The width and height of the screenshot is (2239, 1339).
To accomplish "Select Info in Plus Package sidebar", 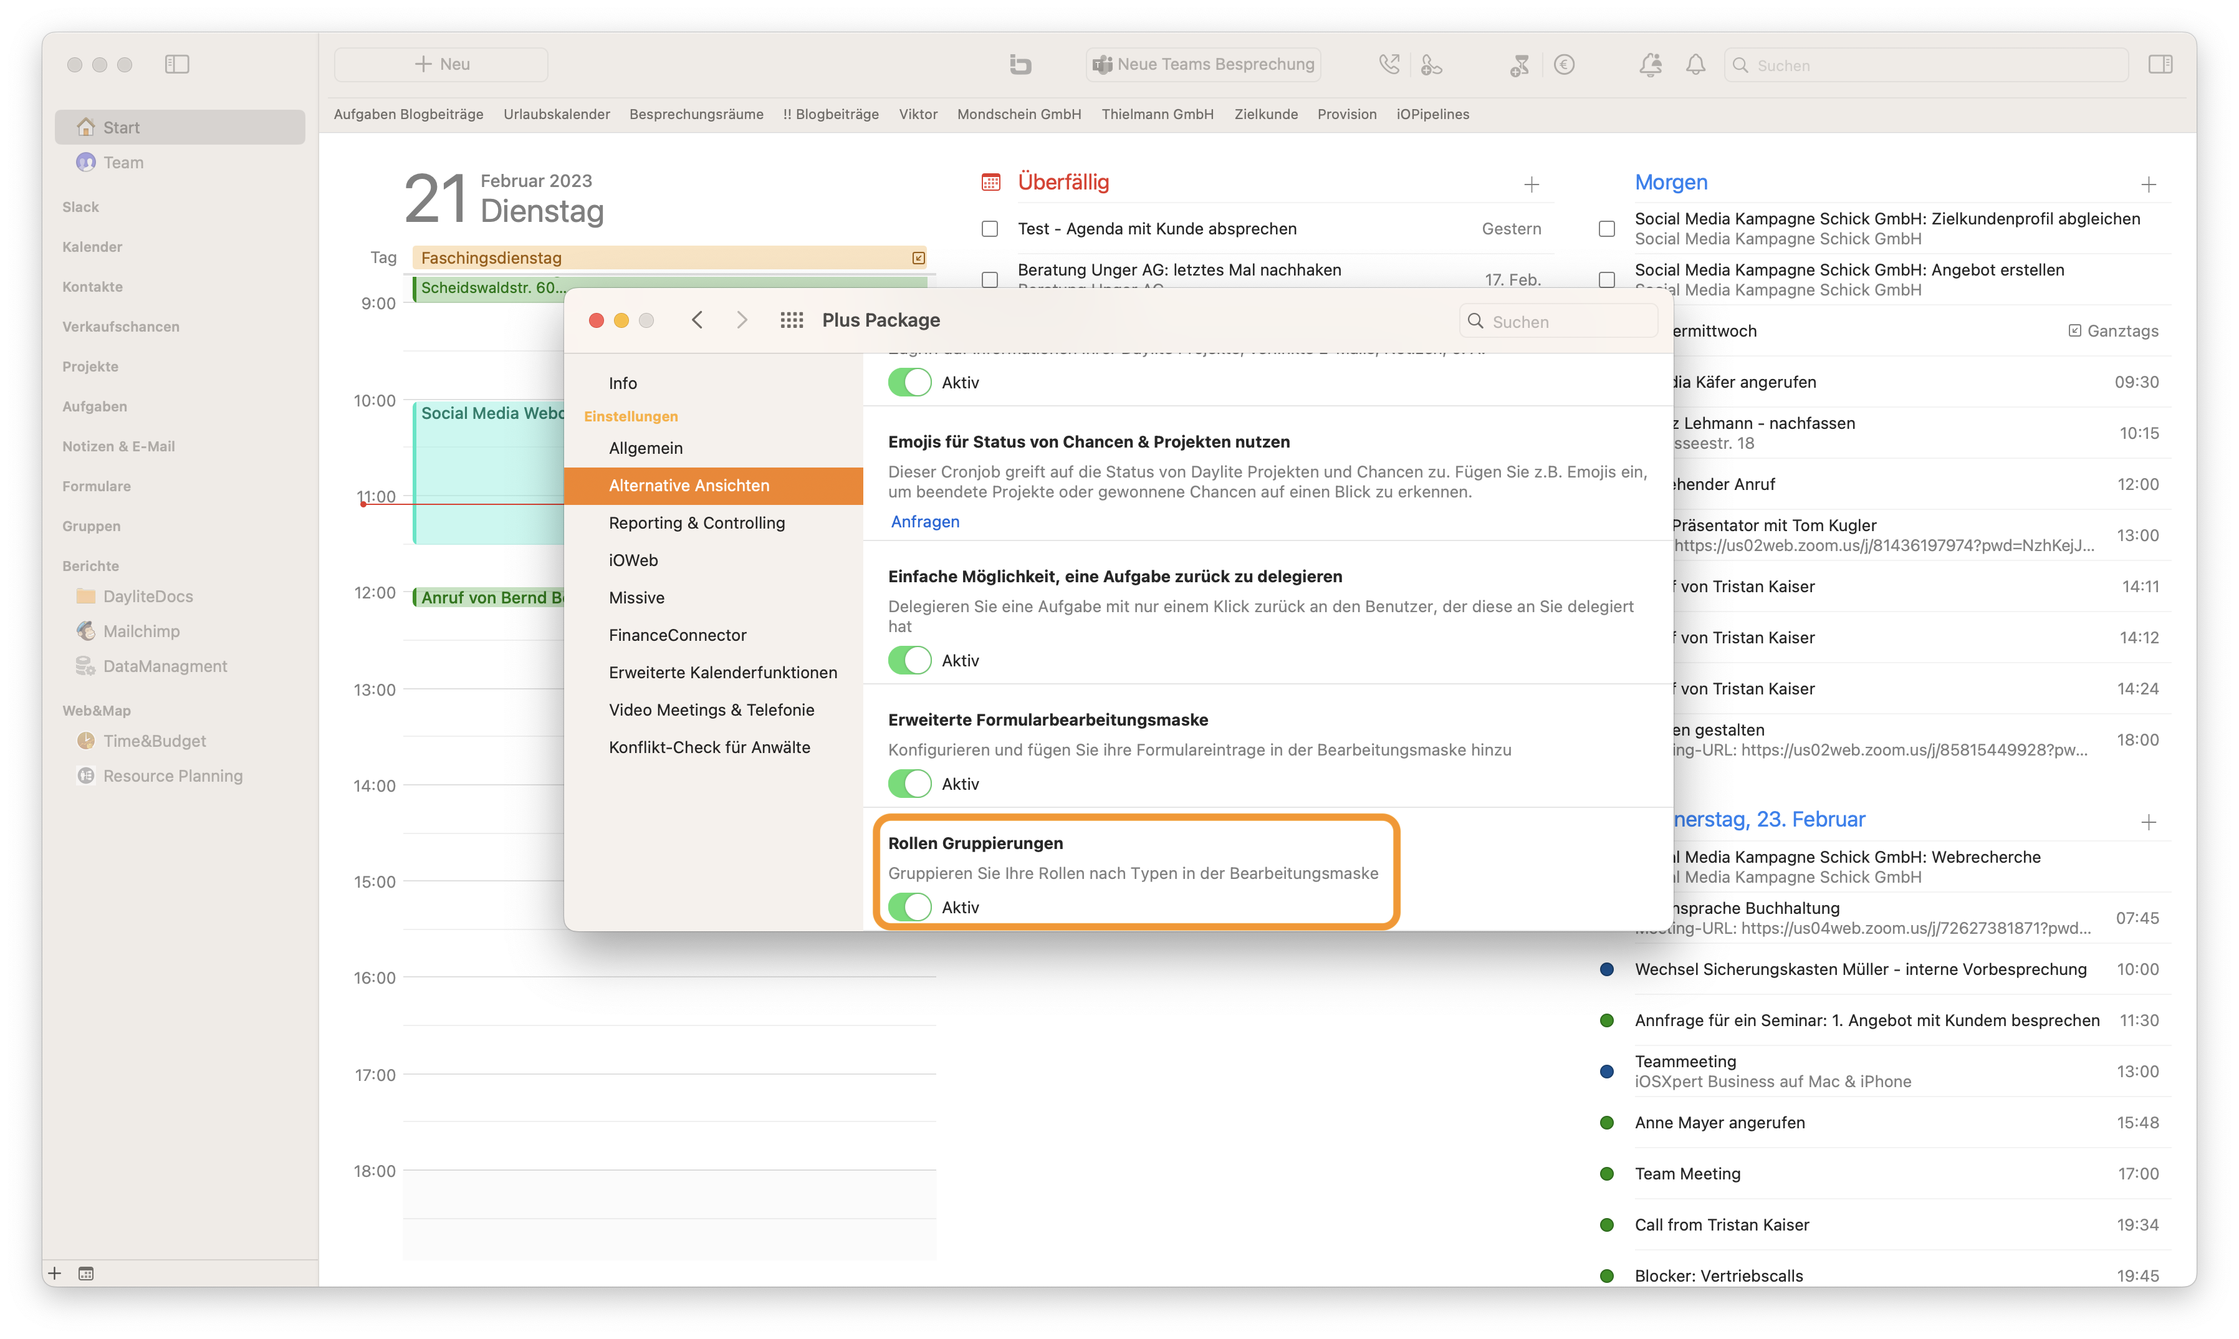I will (623, 383).
